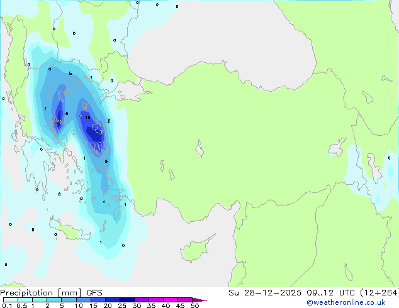Screen dimensions: 399x308
Task: Click the 'Precipitation [mm] GFS' title text
Action: [x=51, y=293]
